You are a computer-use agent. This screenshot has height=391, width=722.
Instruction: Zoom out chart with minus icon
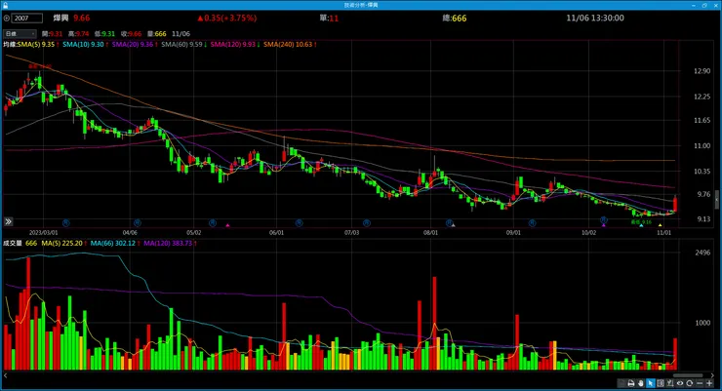tap(700, 383)
